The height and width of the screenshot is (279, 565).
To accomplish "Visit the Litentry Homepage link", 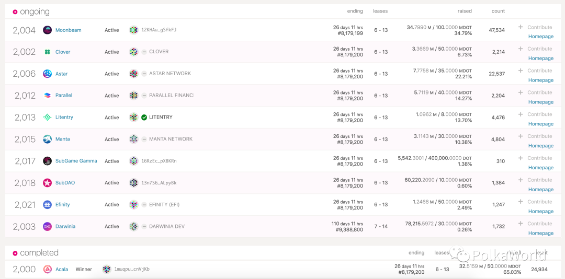I will click(541, 124).
